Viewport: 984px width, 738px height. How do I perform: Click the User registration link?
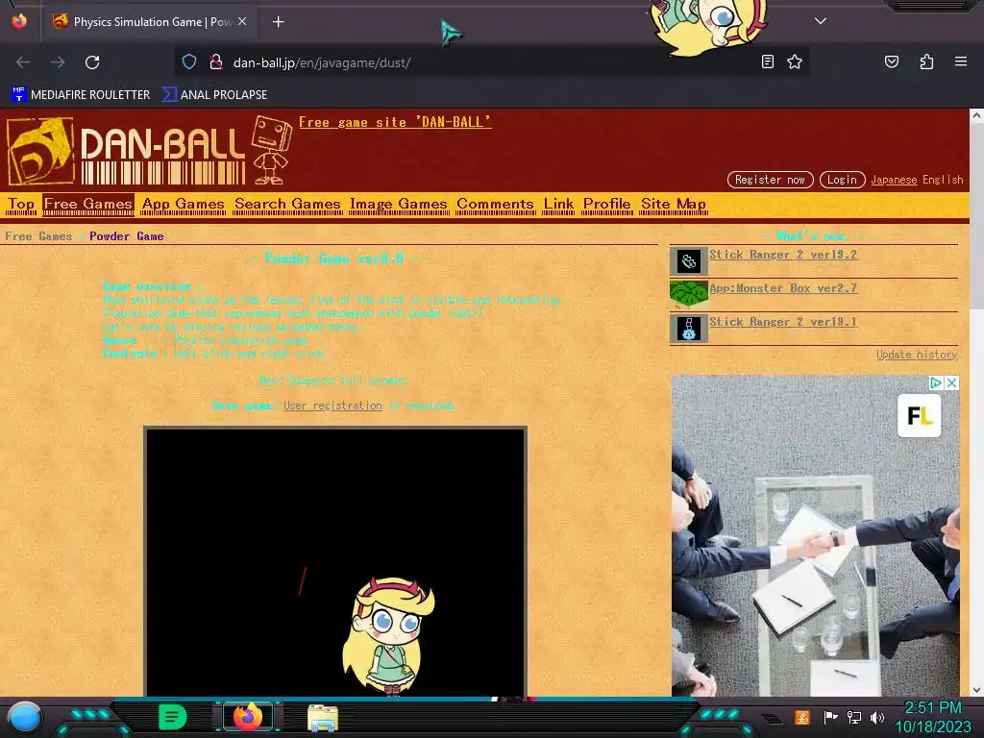point(332,406)
